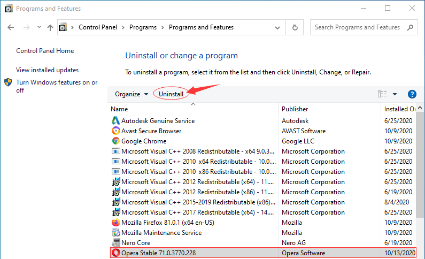Open the view options dropdown arrow
This screenshot has width=425, height=259.
click(395, 94)
